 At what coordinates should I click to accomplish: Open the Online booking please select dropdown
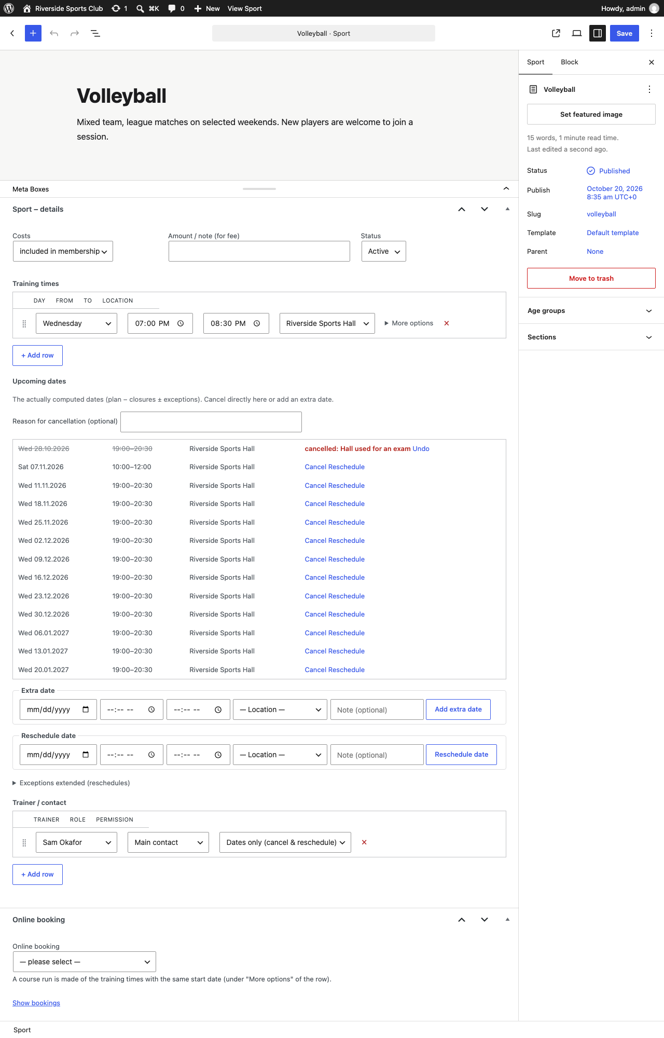click(x=85, y=962)
